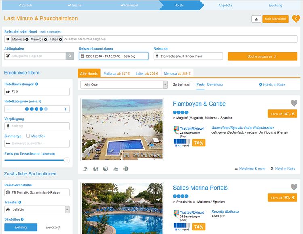Switch to the Mallorca ab 147 € tab
Viewport: 303px width, 234px height.
point(116,73)
